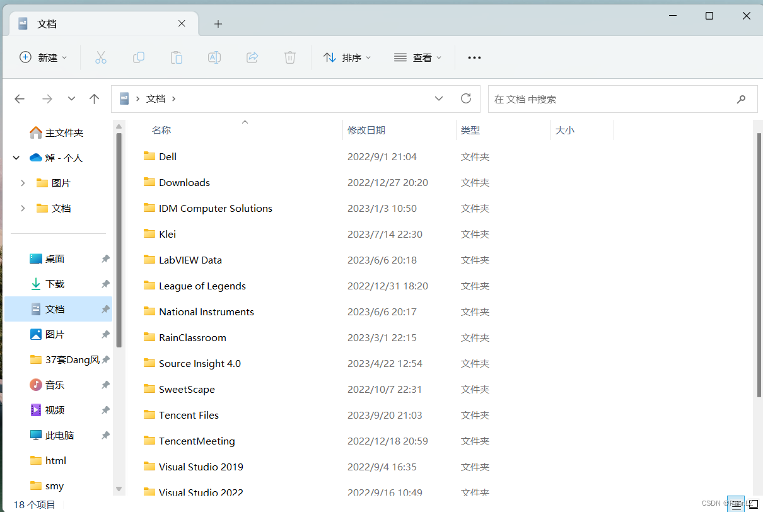Click the 下载 download arrow icon
The width and height of the screenshot is (763, 512).
tap(36, 284)
